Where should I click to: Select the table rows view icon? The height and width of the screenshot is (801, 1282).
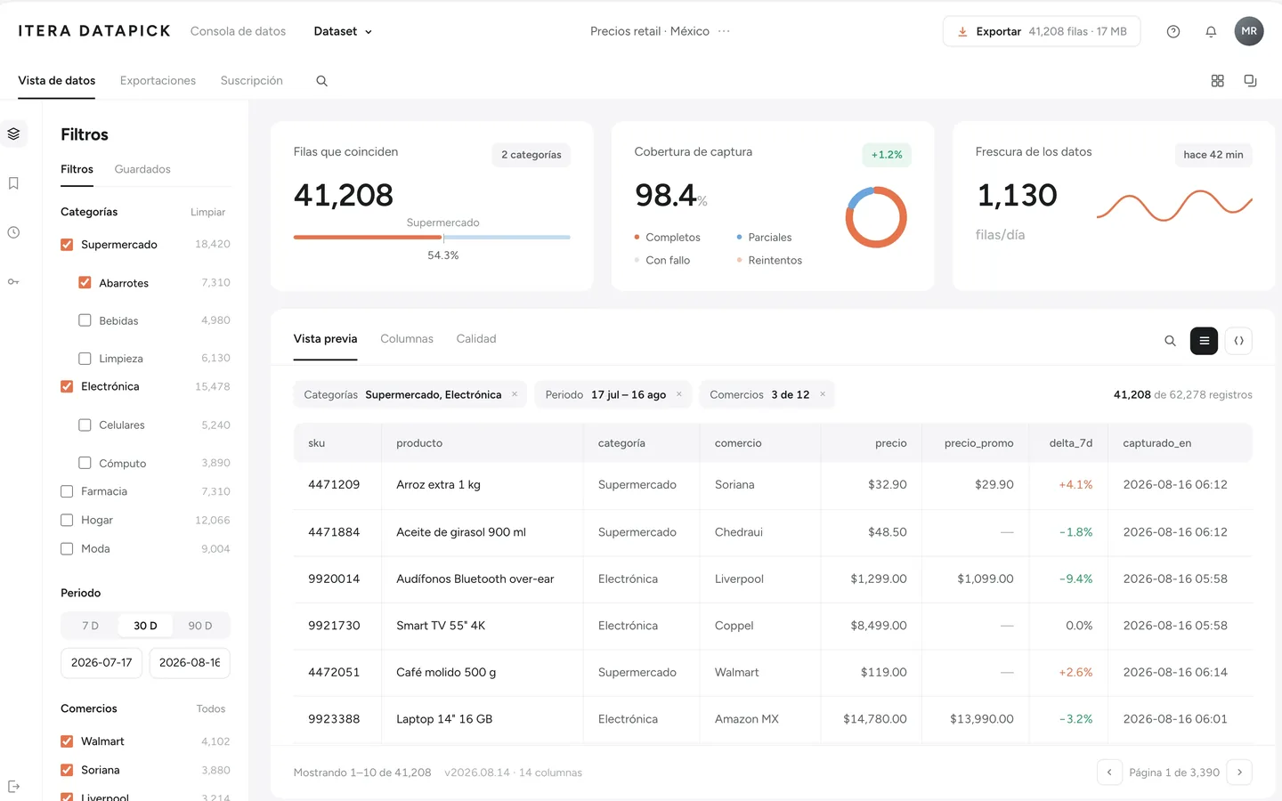click(1204, 341)
